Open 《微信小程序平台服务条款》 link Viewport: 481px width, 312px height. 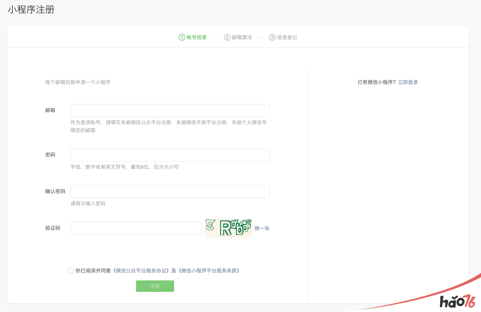point(209,271)
